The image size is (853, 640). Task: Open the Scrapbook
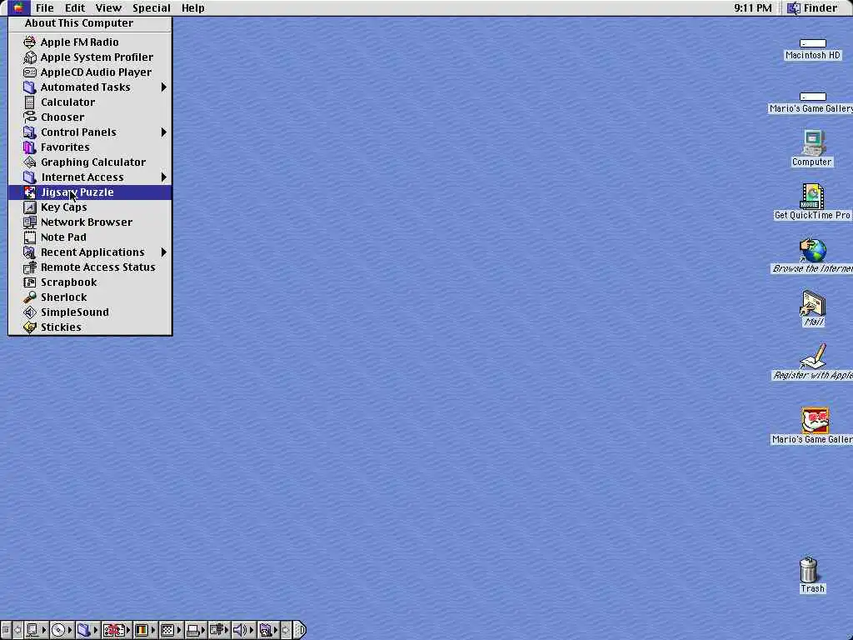(x=90, y=282)
